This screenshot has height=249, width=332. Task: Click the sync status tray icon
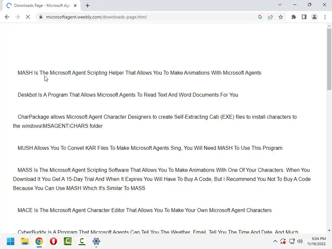(283, 241)
